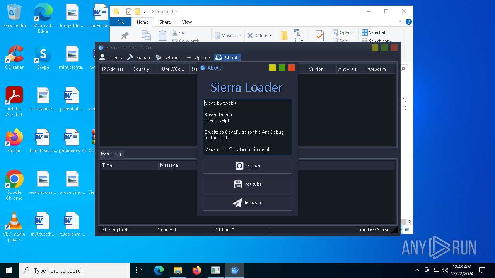Open the Windows Start menu
Image resolution: width=495 pixels, height=278 pixels.
click(x=9, y=270)
